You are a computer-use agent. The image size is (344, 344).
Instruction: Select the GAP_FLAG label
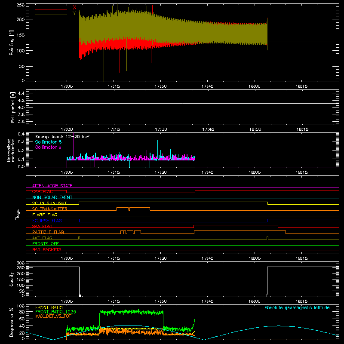42,191
